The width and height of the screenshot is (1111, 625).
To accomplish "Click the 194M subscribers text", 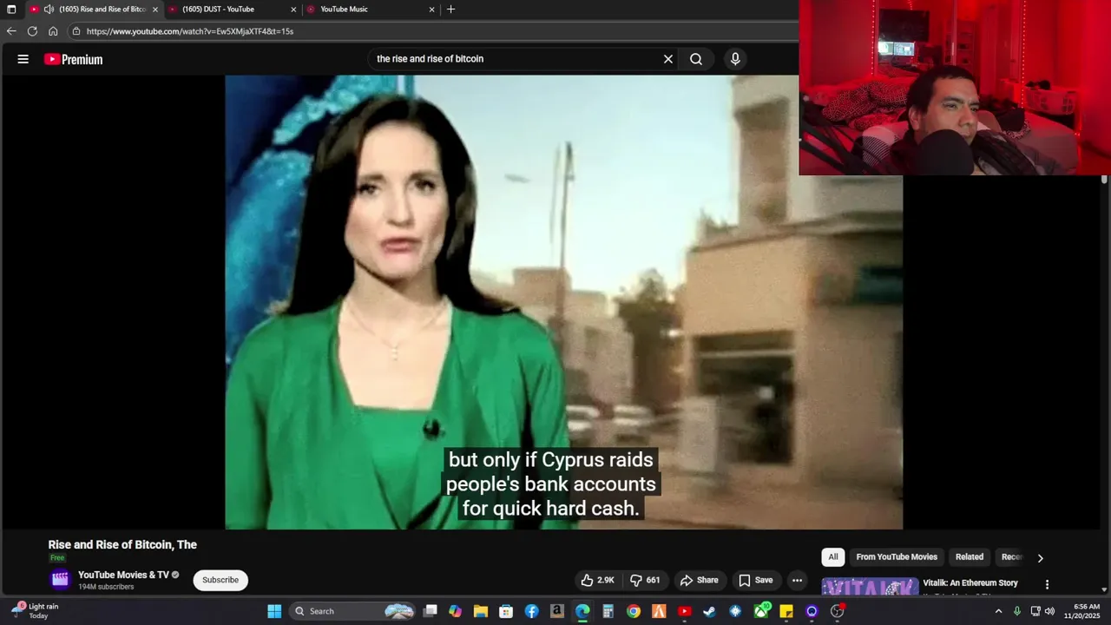I will pos(106,587).
